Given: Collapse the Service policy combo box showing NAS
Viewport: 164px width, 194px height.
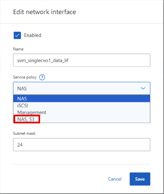Looking at the screenshot, I should coord(82,88).
